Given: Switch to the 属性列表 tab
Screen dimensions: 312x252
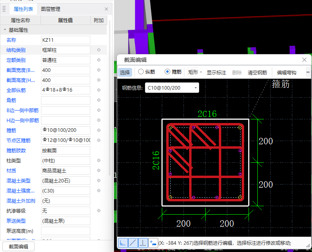Looking at the screenshot, I should [23, 9].
